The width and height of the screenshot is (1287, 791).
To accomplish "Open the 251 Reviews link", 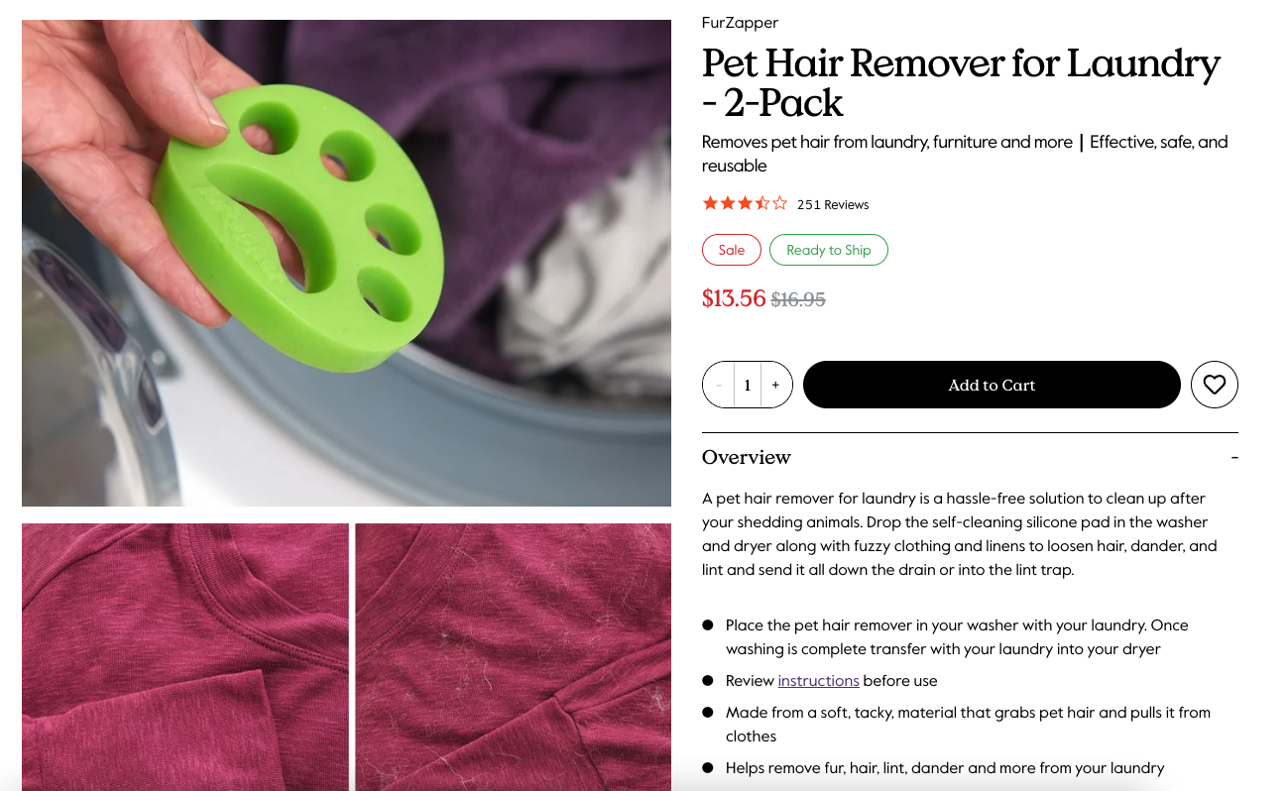I will coord(833,204).
